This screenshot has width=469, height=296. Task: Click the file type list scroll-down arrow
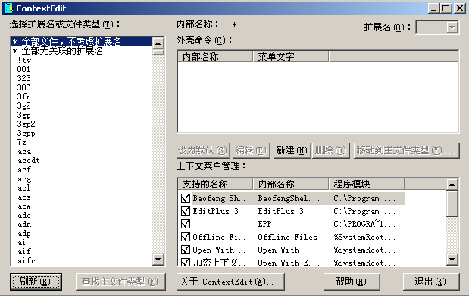click(x=158, y=259)
